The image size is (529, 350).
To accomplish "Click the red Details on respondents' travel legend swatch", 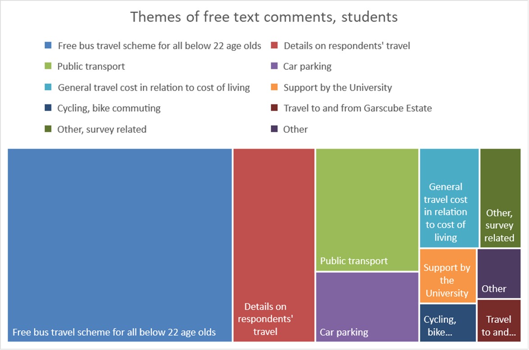I will (274, 45).
